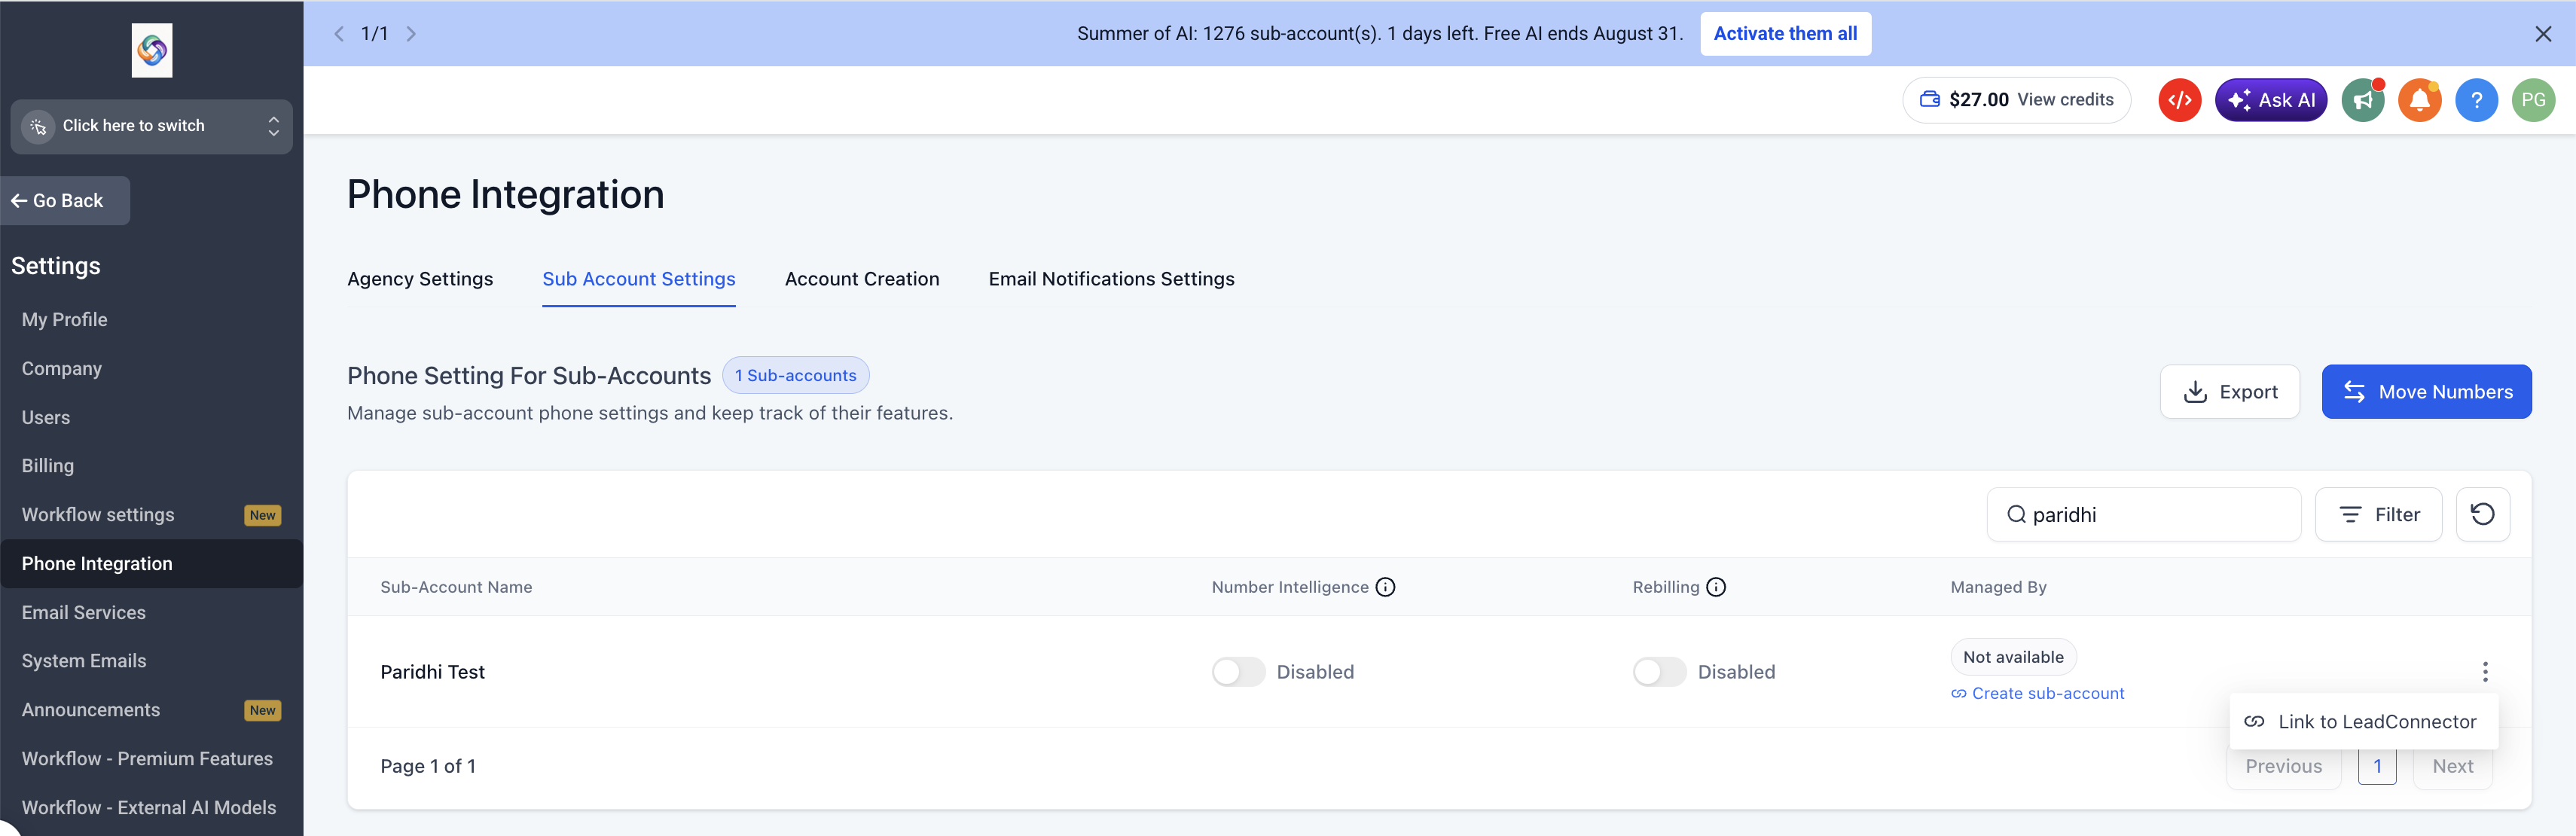Click the Create sub-account link
The width and height of the screenshot is (2576, 836).
click(x=2037, y=694)
